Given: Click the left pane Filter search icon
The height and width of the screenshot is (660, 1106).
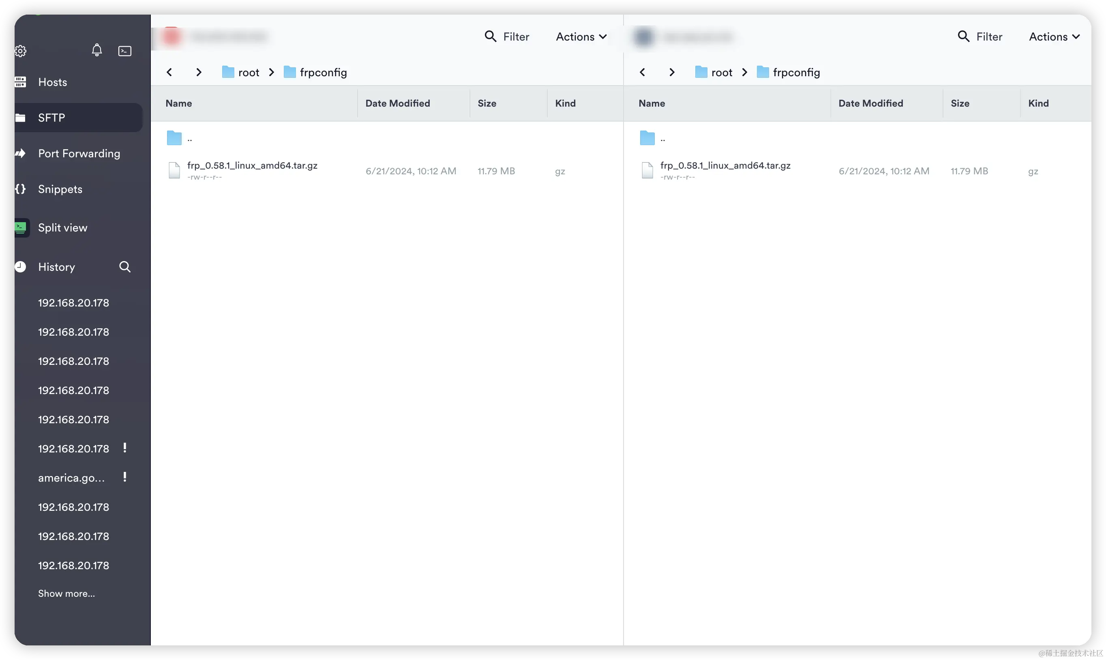Looking at the screenshot, I should coord(490,36).
